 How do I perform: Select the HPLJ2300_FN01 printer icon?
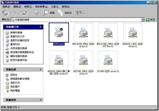(83, 33)
